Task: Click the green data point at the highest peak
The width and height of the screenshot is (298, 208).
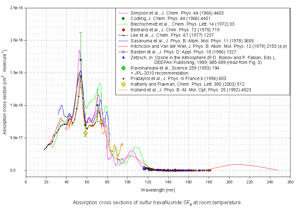Action: (81, 60)
